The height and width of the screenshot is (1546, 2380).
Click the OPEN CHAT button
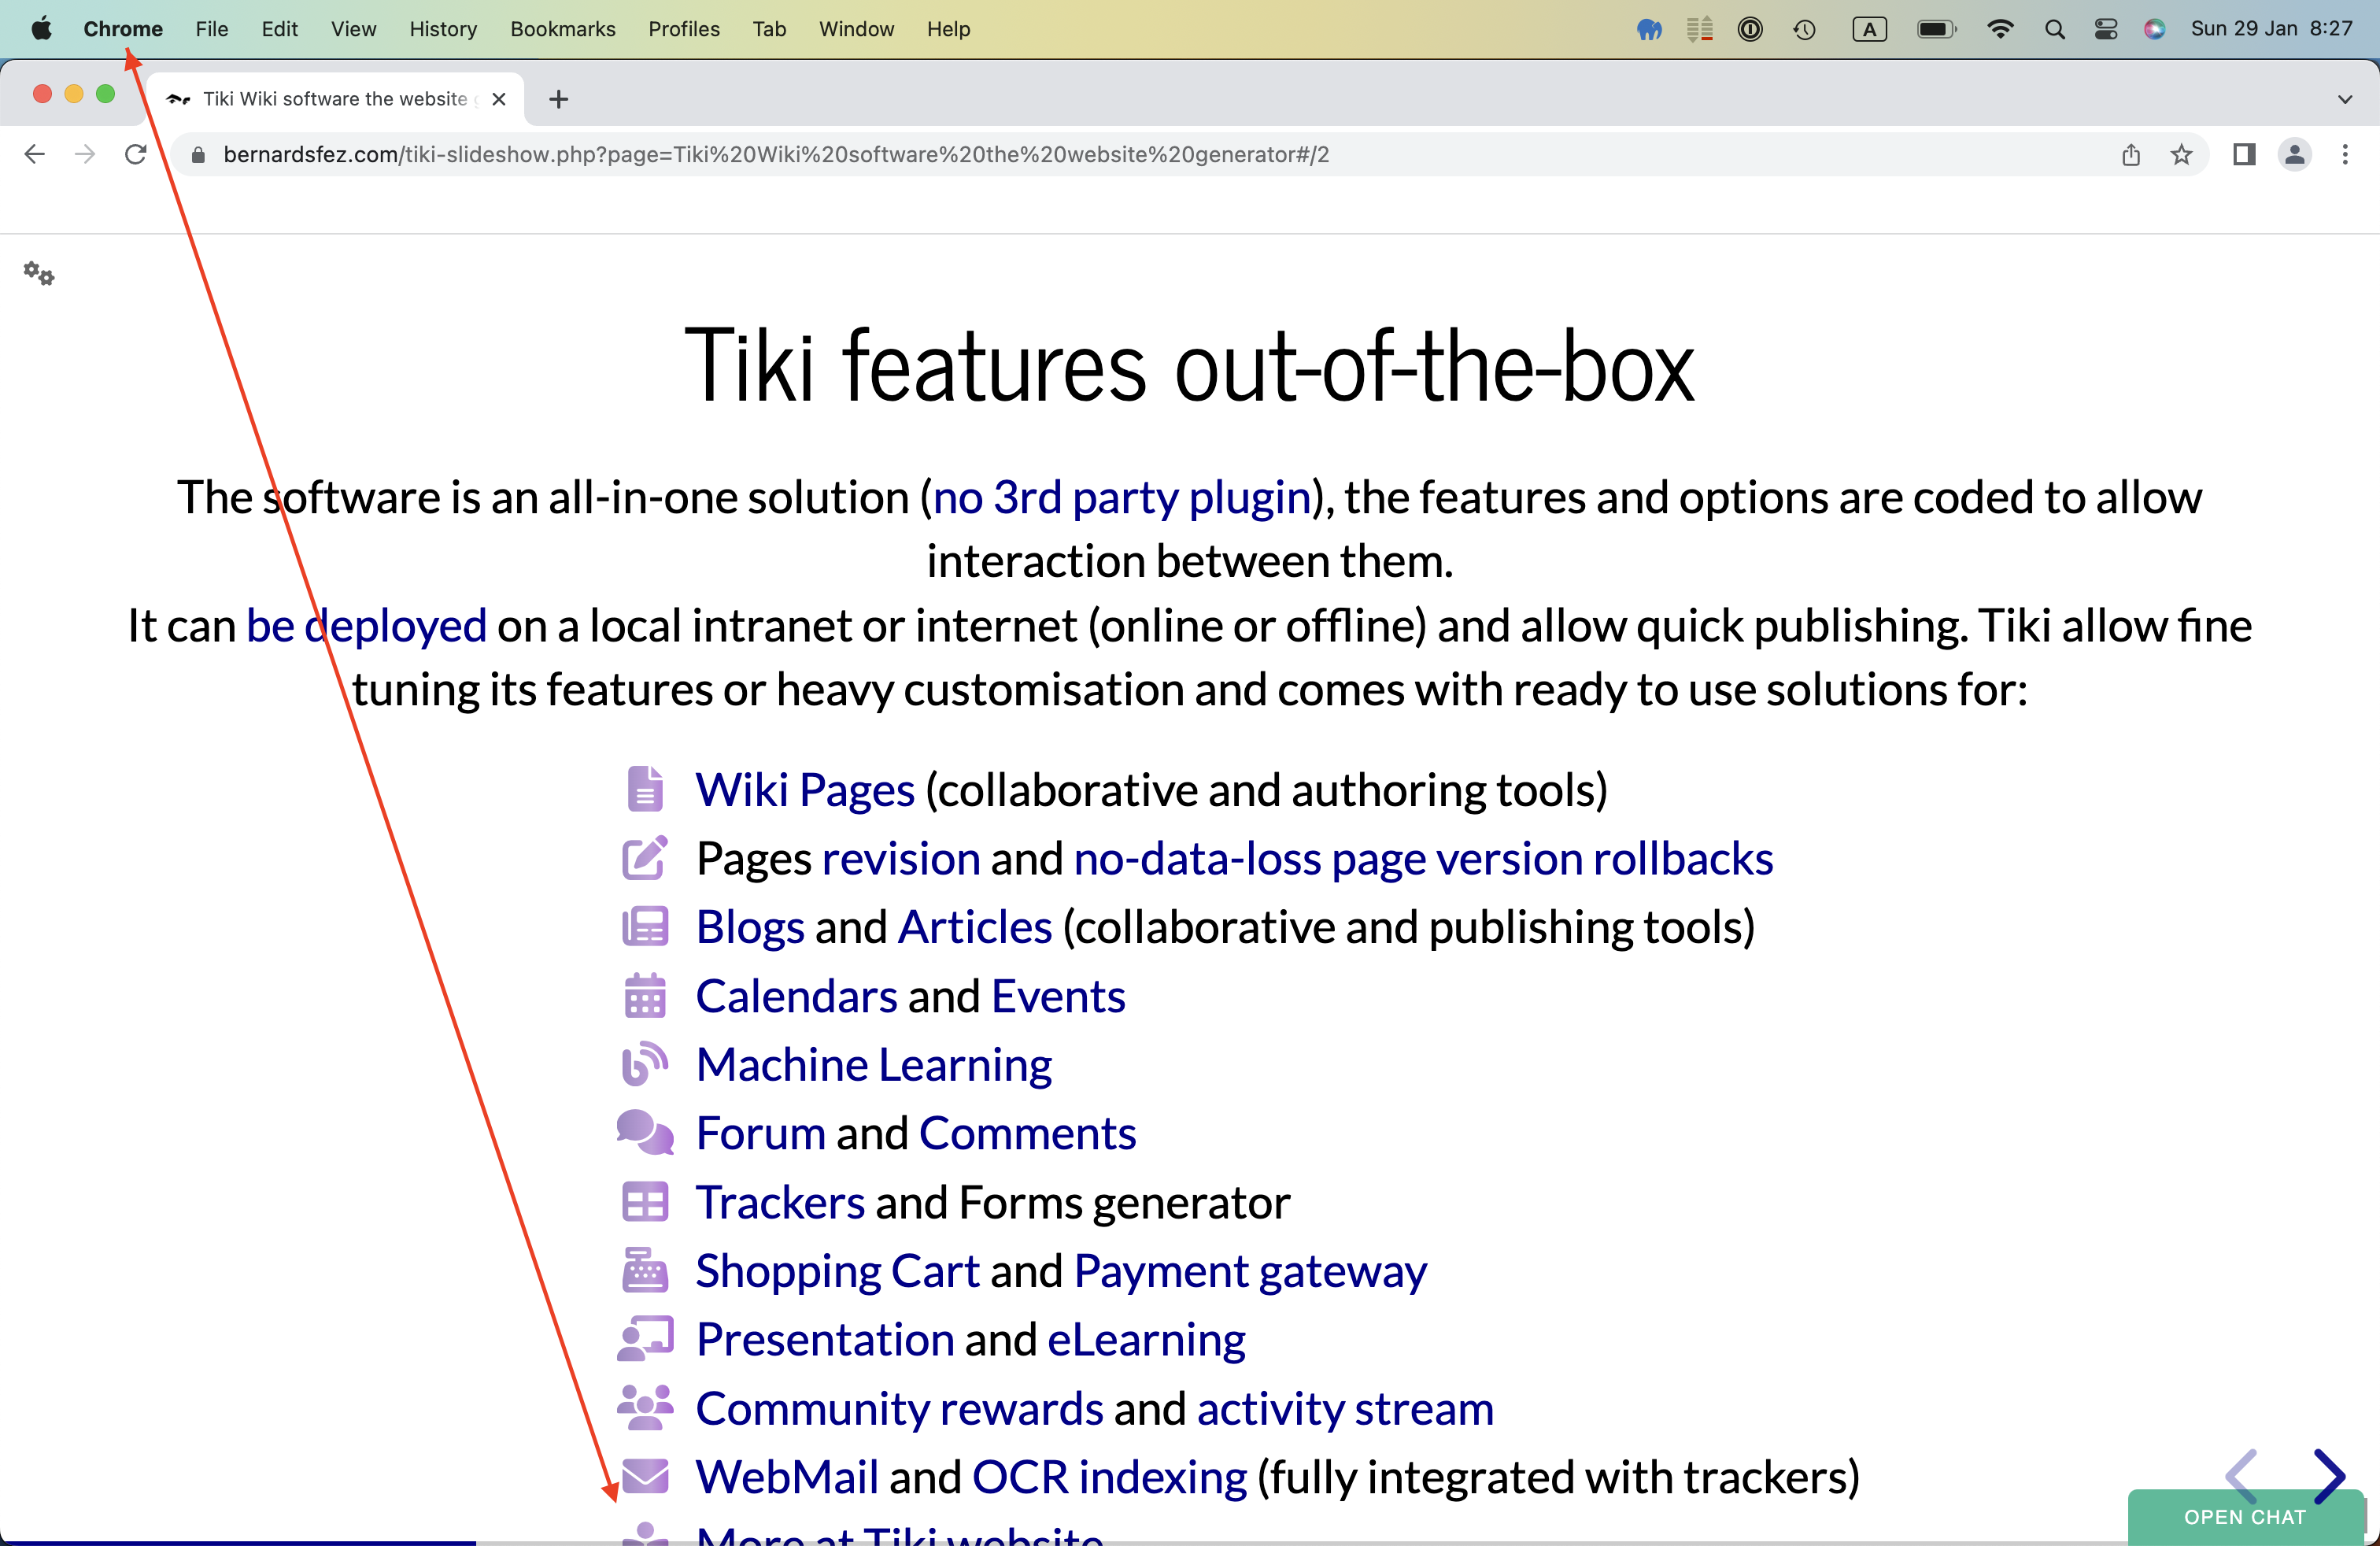click(x=2245, y=1517)
